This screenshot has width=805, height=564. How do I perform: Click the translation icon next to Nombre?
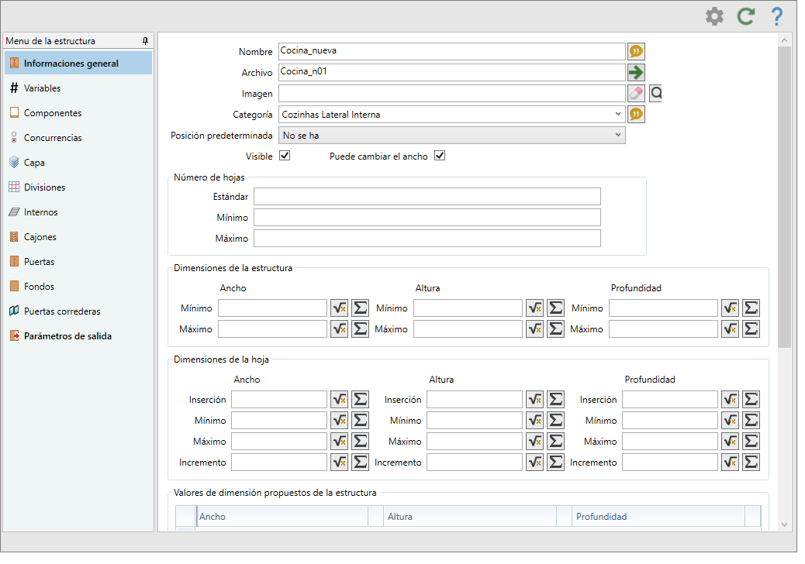[636, 51]
